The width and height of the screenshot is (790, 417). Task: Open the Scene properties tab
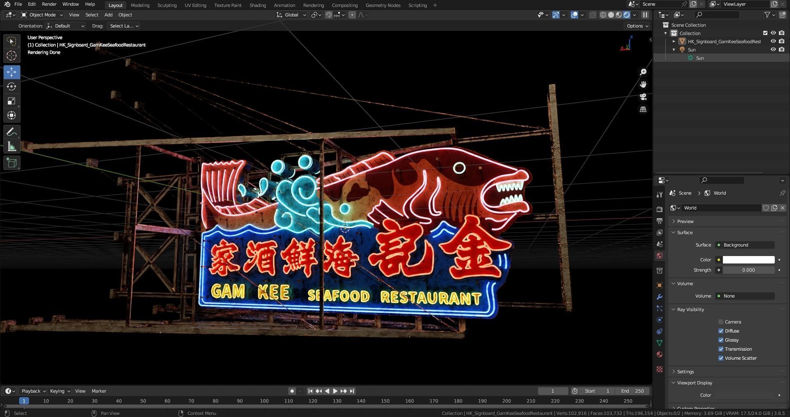click(x=660, y=244)
